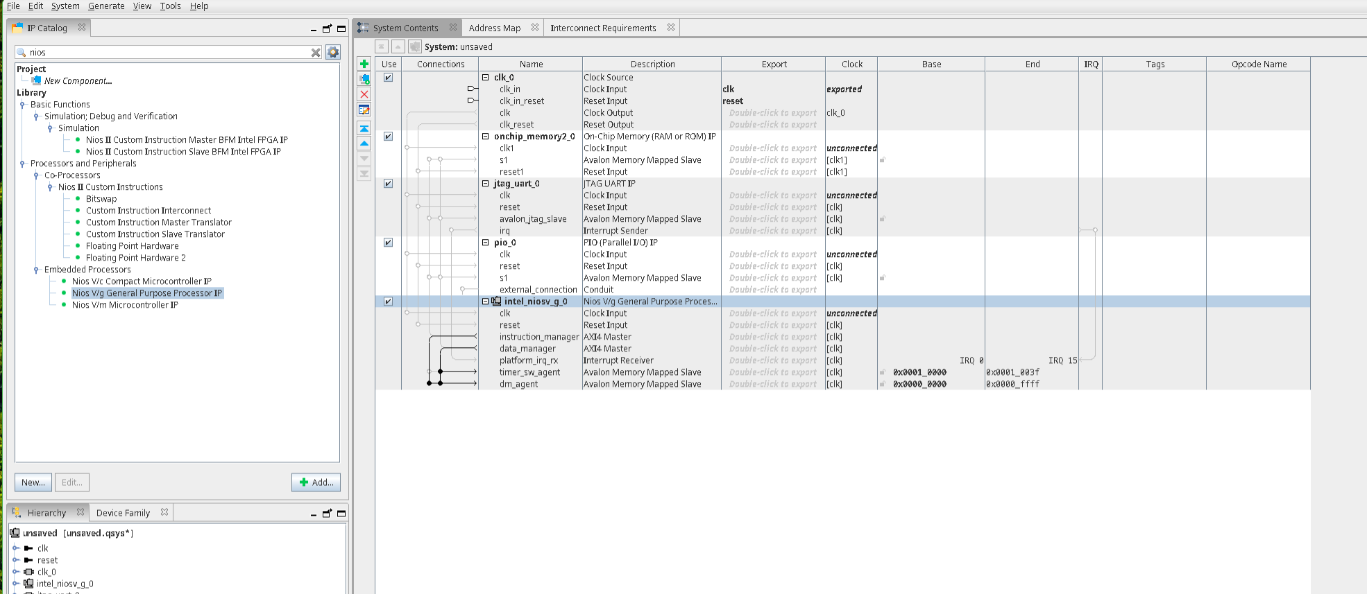Click the hierarchy drill-in icon beside System label
Screen dimensions: 1367x594
(x=415, y=46)
